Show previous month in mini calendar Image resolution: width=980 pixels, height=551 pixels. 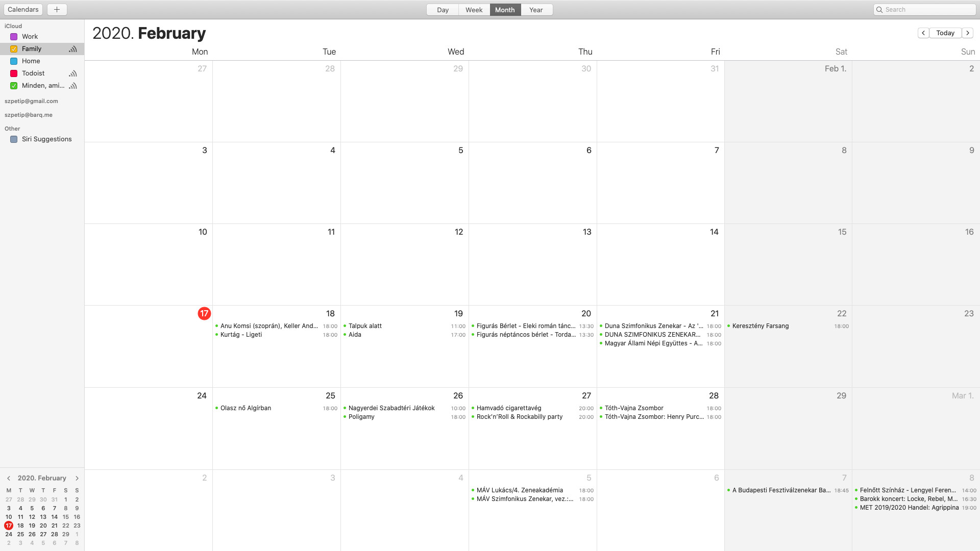tap(9, 478)
